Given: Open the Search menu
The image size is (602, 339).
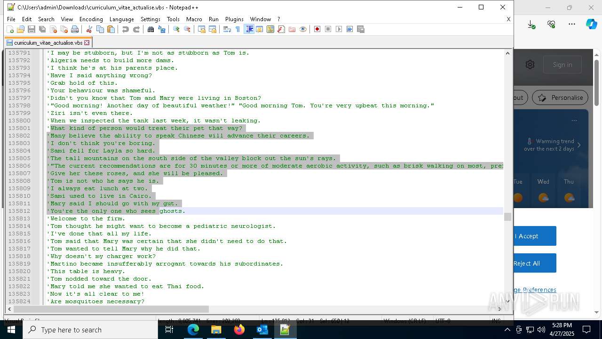Looking at the screenshot, I should click(x=46, y=19).
